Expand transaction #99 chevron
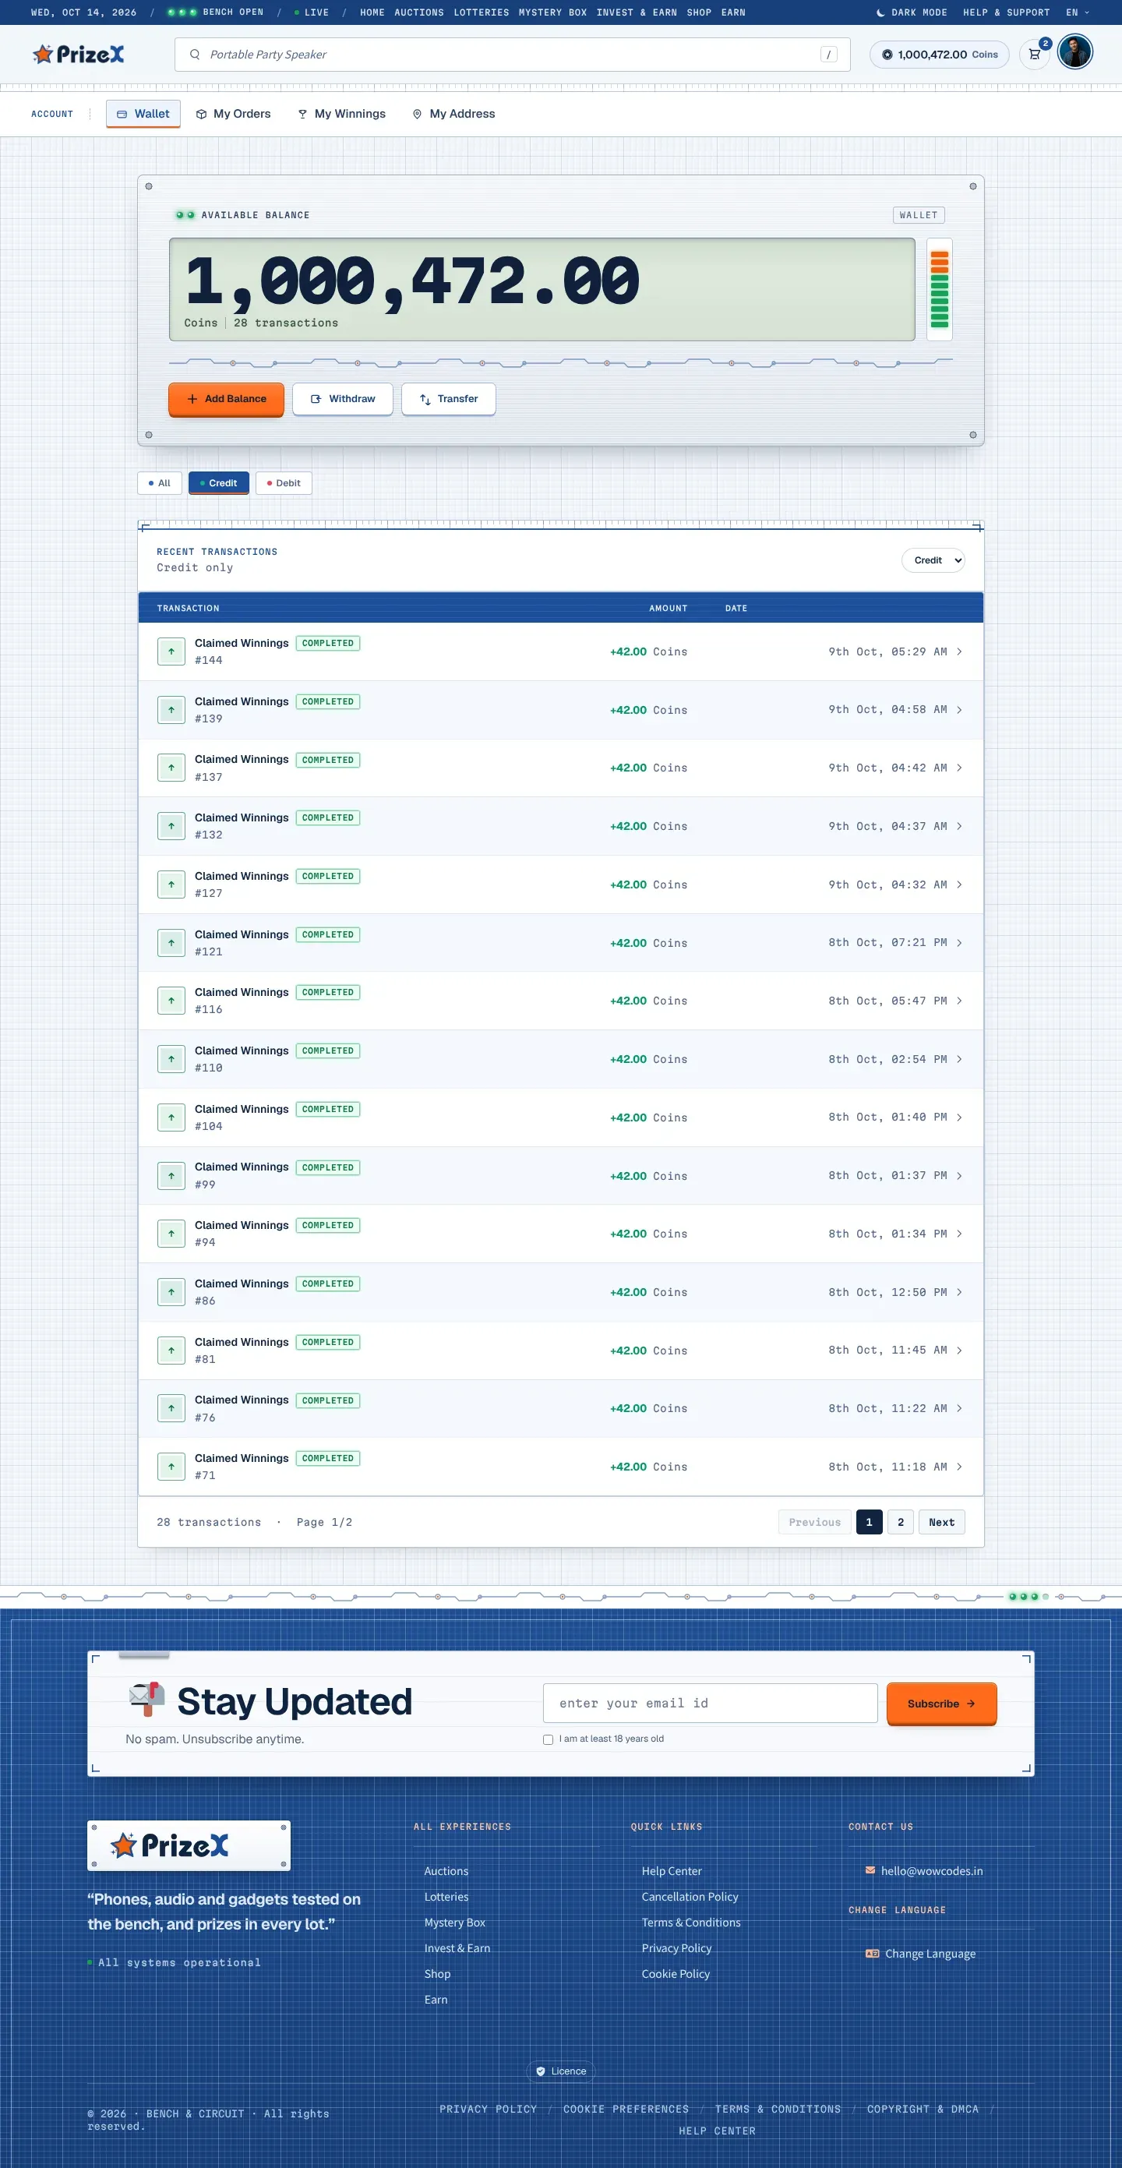 click(x=958, y=1176)
